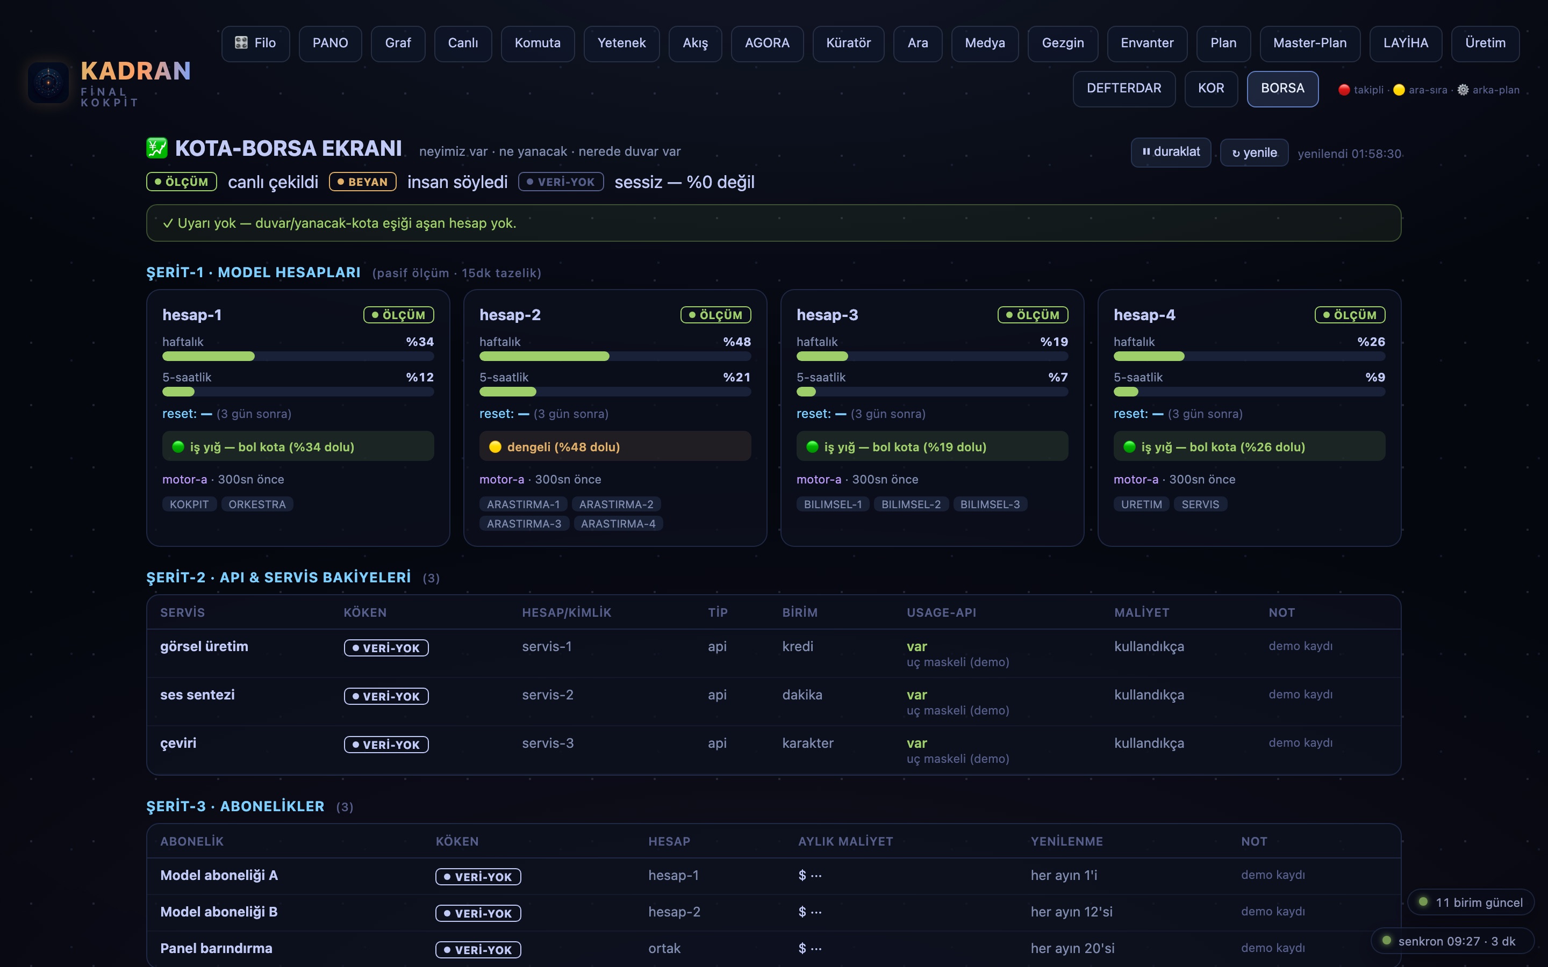Click the green 'Uyarı yok' alert banner
The image size is (1548, 967).
pyautogui.click(x=773, y=223)
